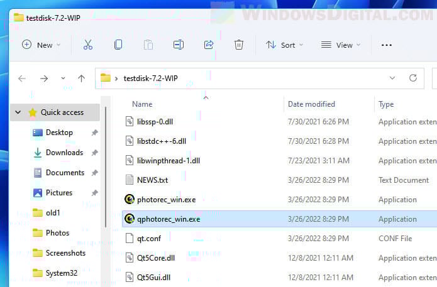
Task: Click the breadcrumb chevron before testdisk-7.2-WIP
Action: 116,79
